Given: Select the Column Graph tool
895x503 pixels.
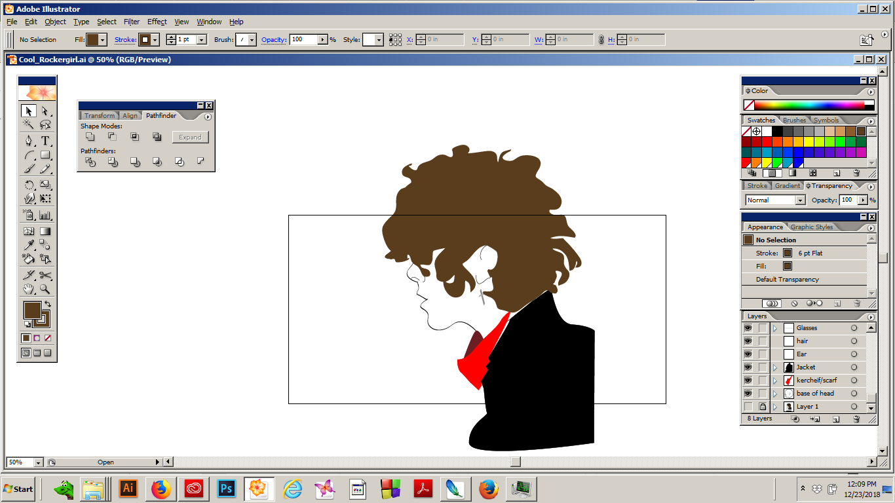Looking at the screenshot, I should point(45,215).
